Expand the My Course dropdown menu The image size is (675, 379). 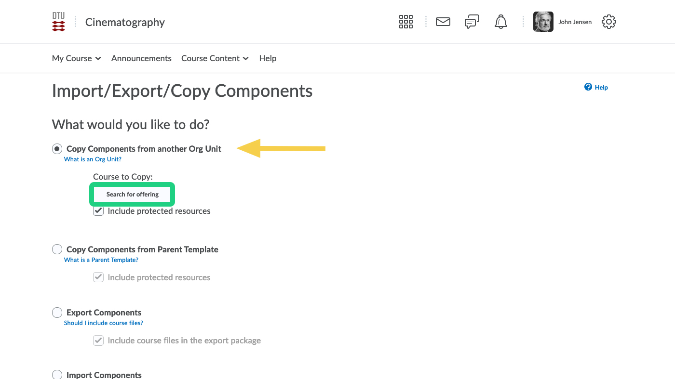click(x=76, y=58)
